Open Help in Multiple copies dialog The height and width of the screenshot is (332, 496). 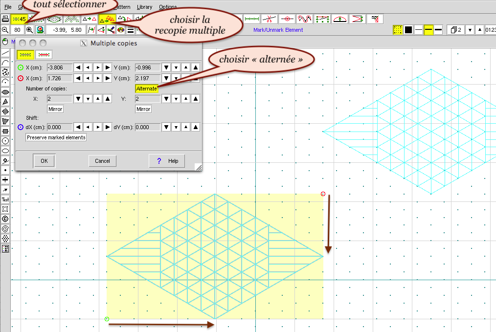[167, 161]
